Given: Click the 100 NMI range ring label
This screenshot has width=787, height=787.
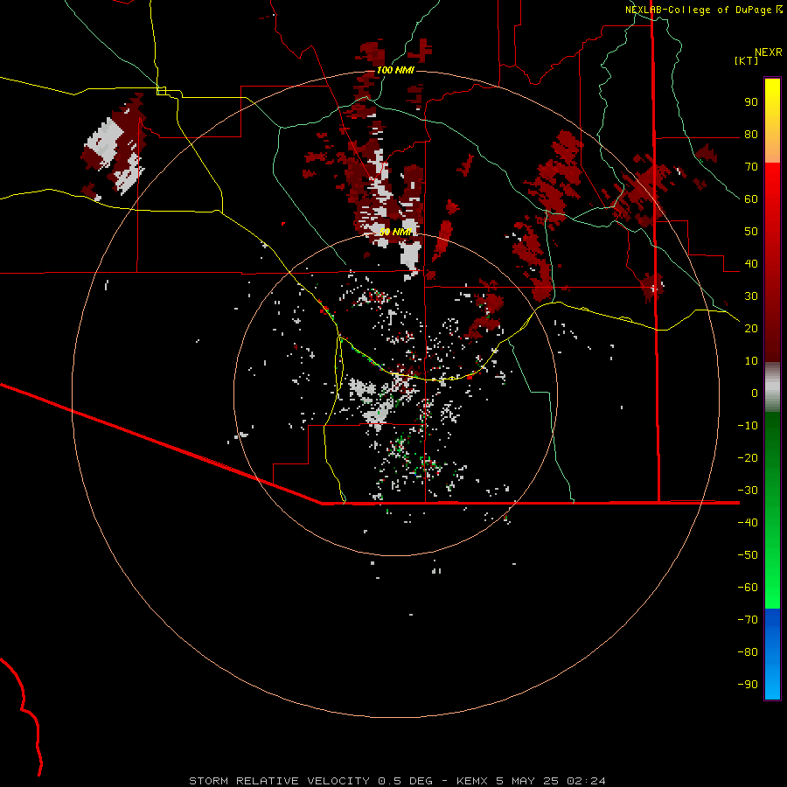Looking at the screenshot, I should pos(395,70).
